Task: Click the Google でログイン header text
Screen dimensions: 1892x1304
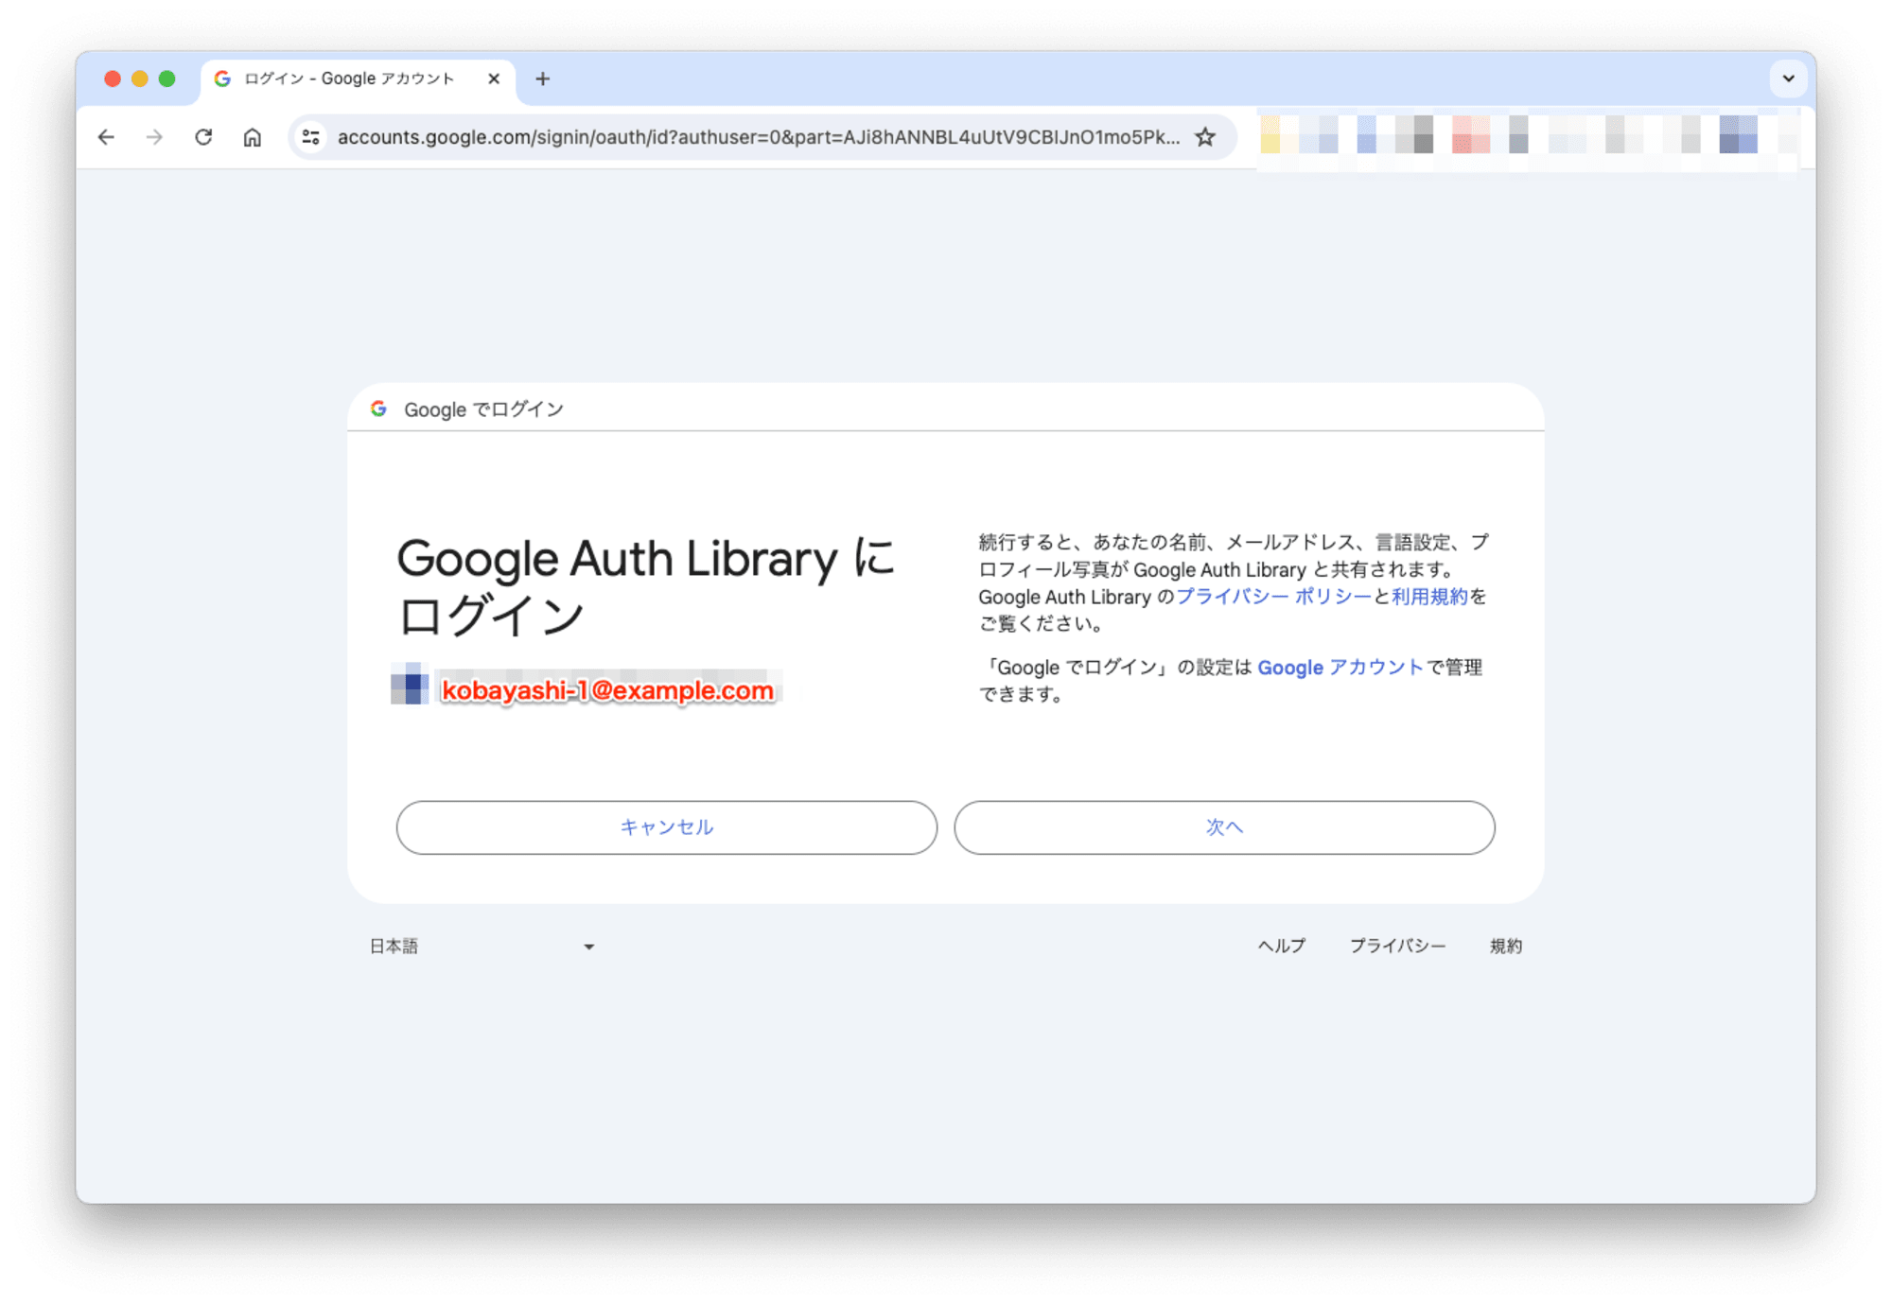Action: 483,409
